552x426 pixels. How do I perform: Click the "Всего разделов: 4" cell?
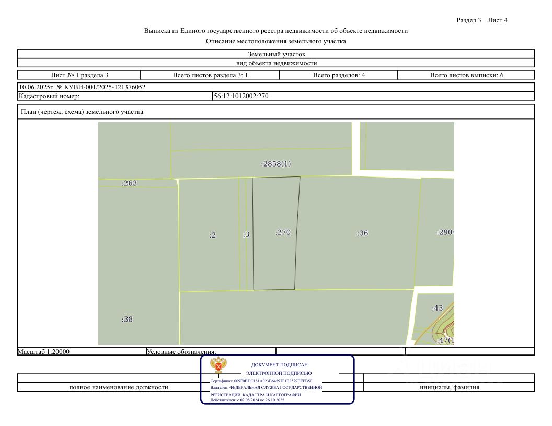point(339,75)
